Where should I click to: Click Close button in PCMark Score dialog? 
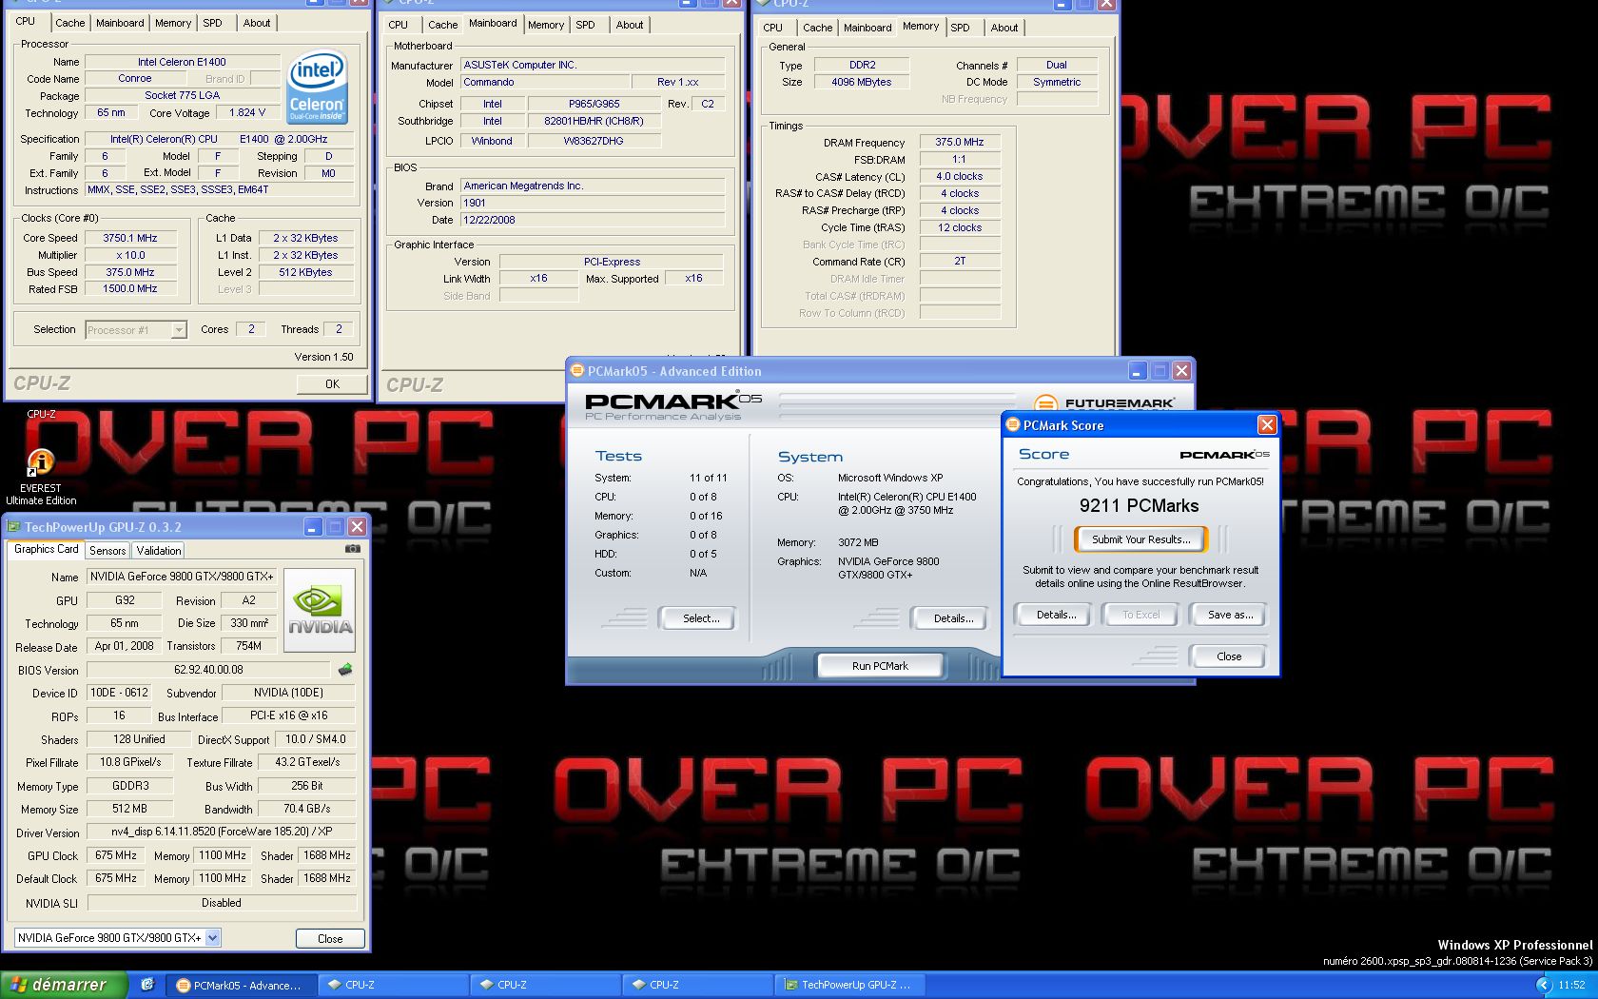1229,656
